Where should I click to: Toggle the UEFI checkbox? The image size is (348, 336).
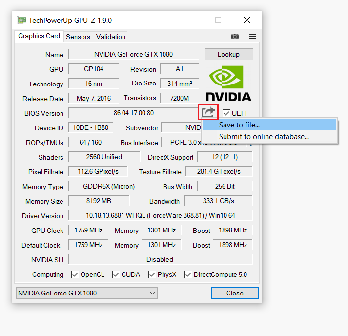[x=226, y=113]
